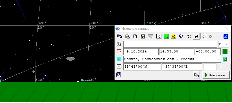Click the map icon right of the city field
Screen dimensions: 232x103
(225, 59)
